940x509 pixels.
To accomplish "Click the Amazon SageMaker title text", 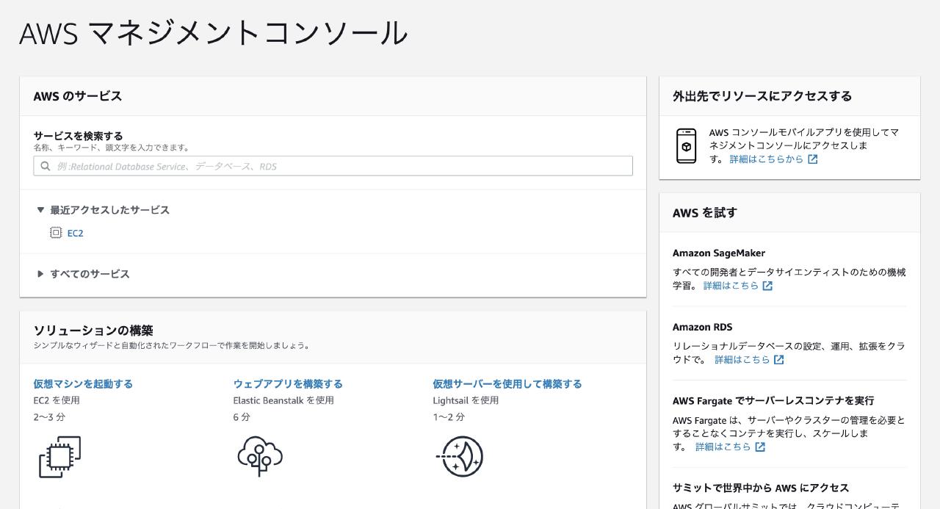I will (719, 253).
